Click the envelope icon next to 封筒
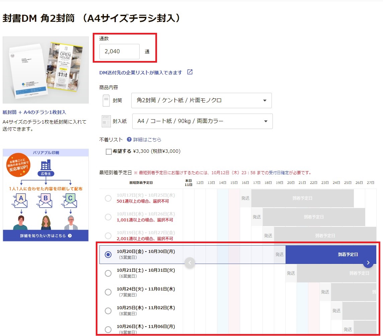The height and width of the screenshot is (336, 383). pyautogui.click(x=106, y=100)
